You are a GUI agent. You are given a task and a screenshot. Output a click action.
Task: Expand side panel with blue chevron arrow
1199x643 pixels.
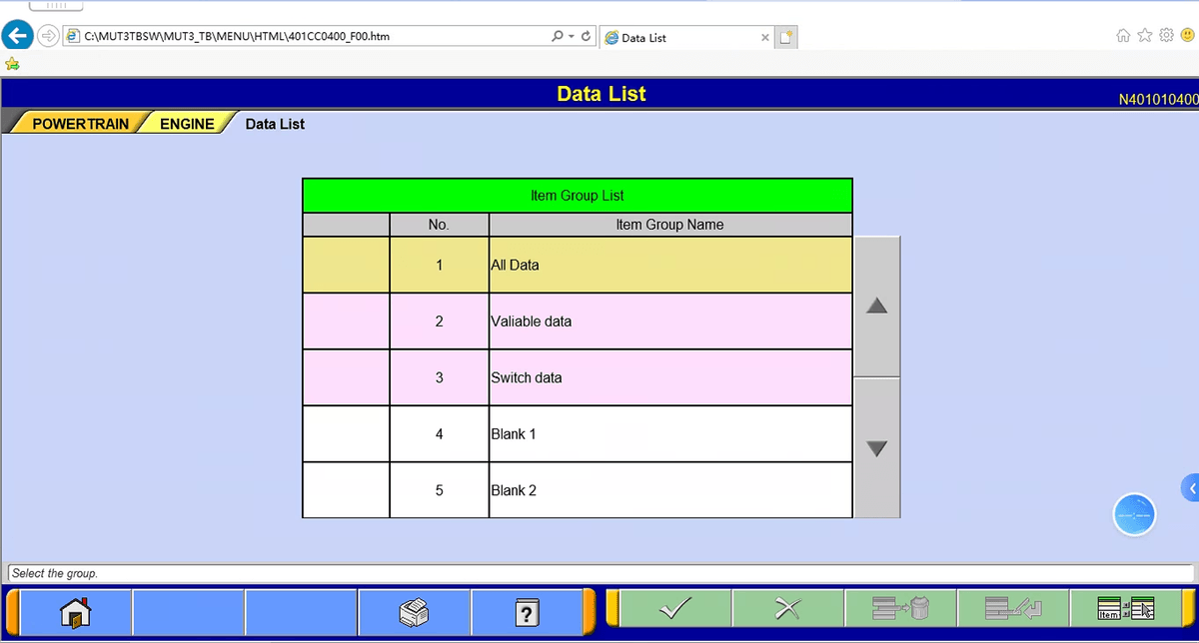coord(1191,487)
